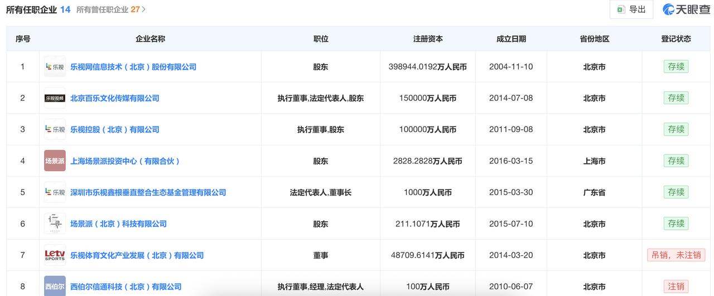Click the date 2015-03-30
The width and height of the screenshot is (714, 296).
pyautogui.click(x=511, y=192)
